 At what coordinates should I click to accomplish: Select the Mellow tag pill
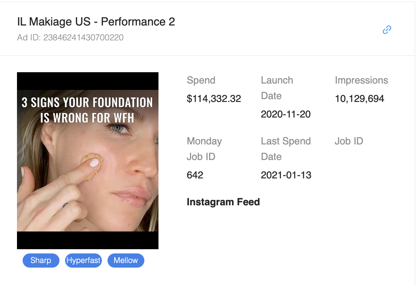click(x=126, y=261)
